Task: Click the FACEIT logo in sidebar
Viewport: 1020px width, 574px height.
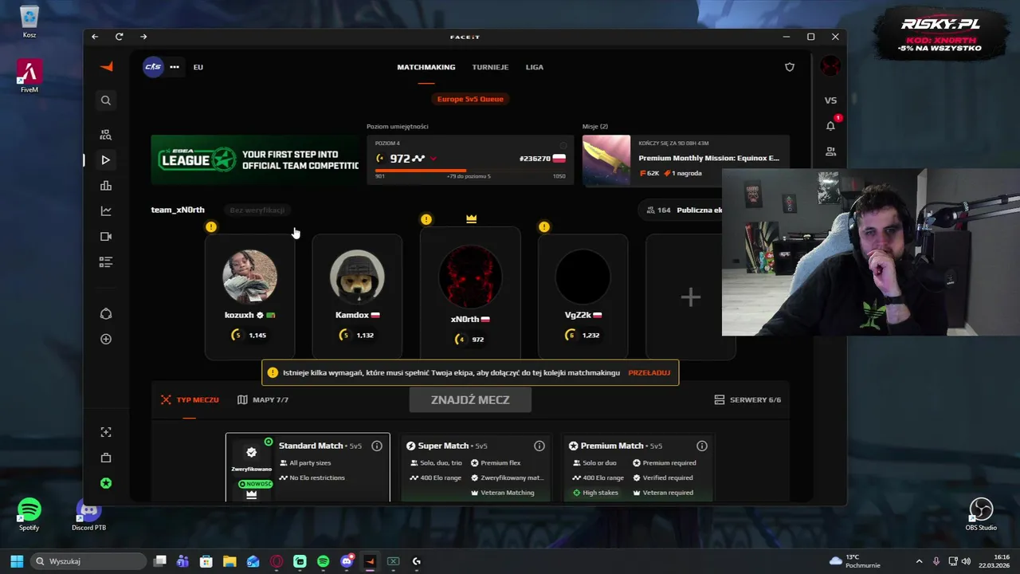Action: (x=106, y=67)
